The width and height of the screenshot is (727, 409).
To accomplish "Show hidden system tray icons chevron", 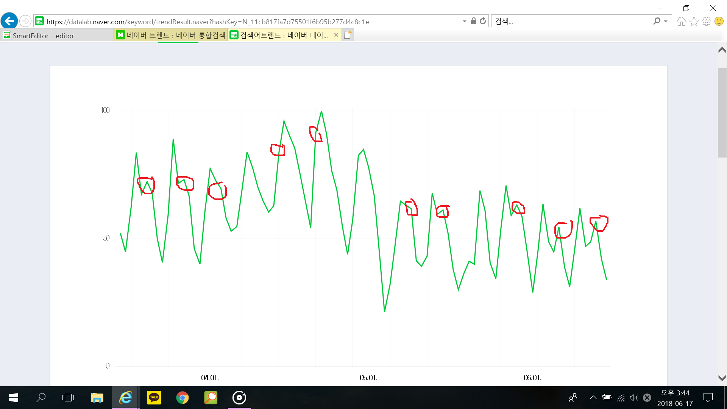I will click(593, 398).
